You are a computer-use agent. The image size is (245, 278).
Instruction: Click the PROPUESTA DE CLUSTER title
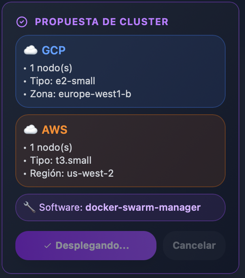(x=101, y=22)
